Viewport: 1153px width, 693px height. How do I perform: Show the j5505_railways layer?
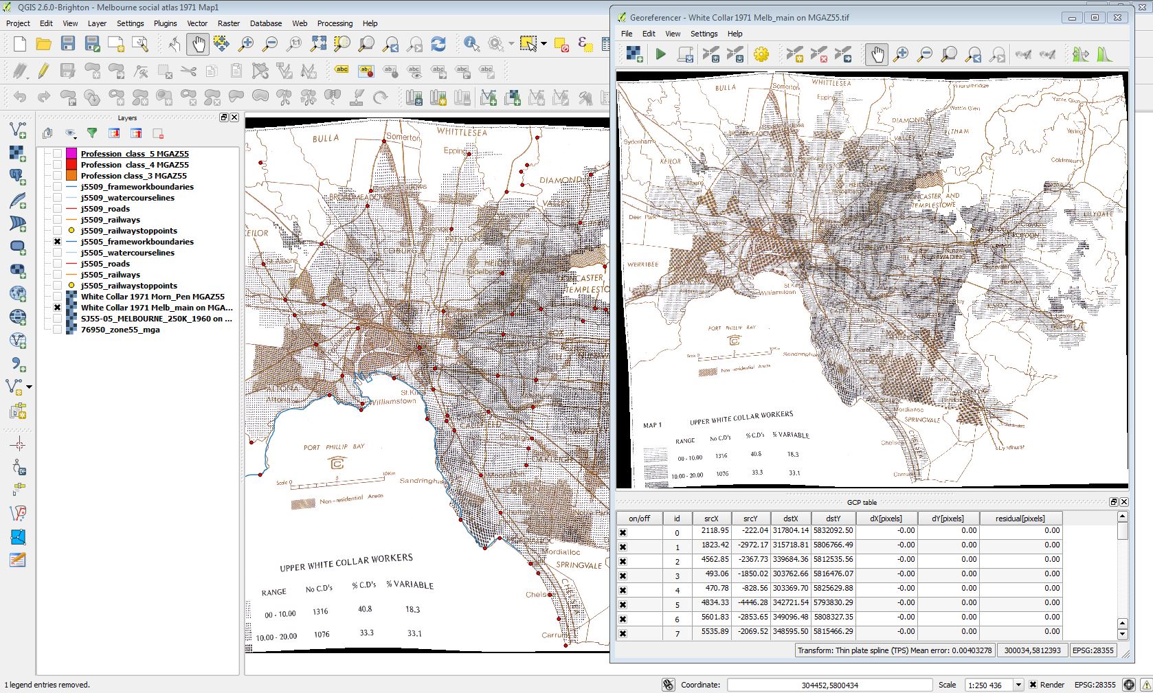[58, 275]
